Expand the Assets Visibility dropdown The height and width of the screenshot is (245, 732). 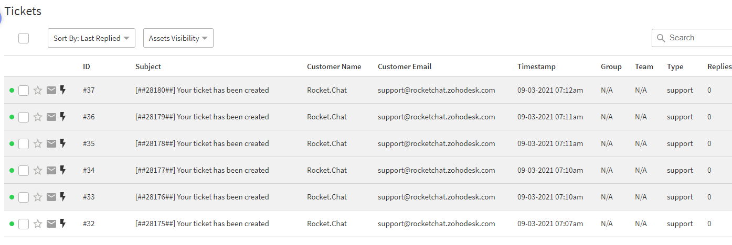tap(178, 38)
